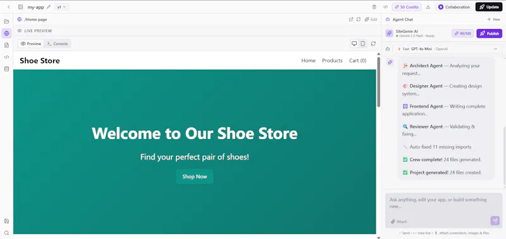Select desktop viewport mode
Screen dimensions: 506x239
354,44
